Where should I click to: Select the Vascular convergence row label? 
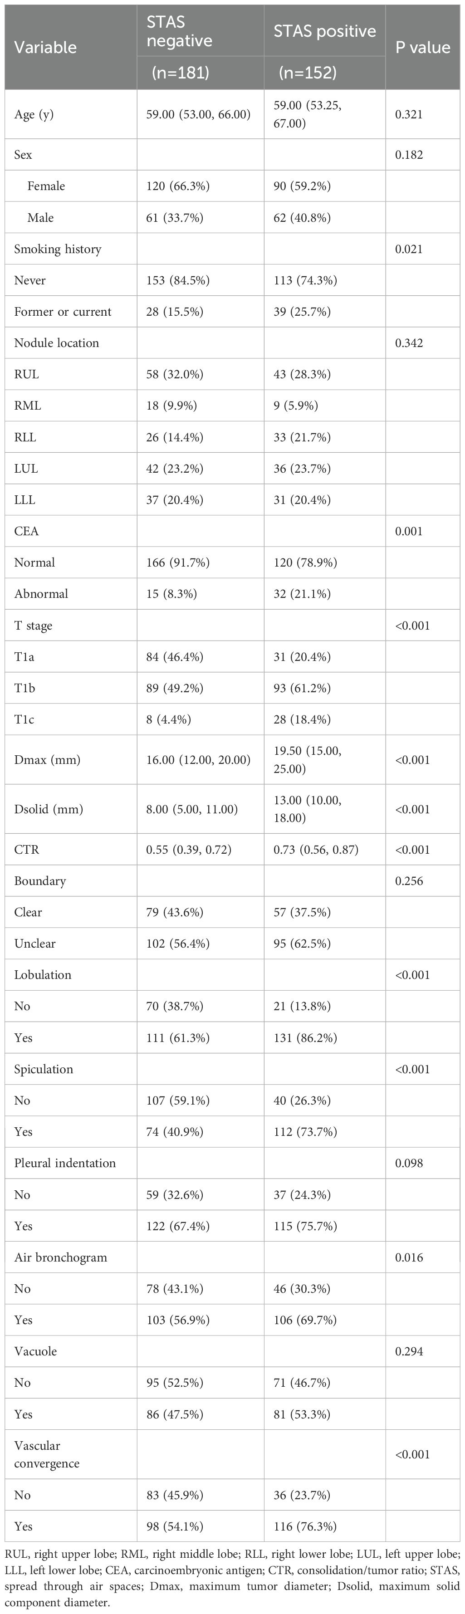coord(46,1454)
